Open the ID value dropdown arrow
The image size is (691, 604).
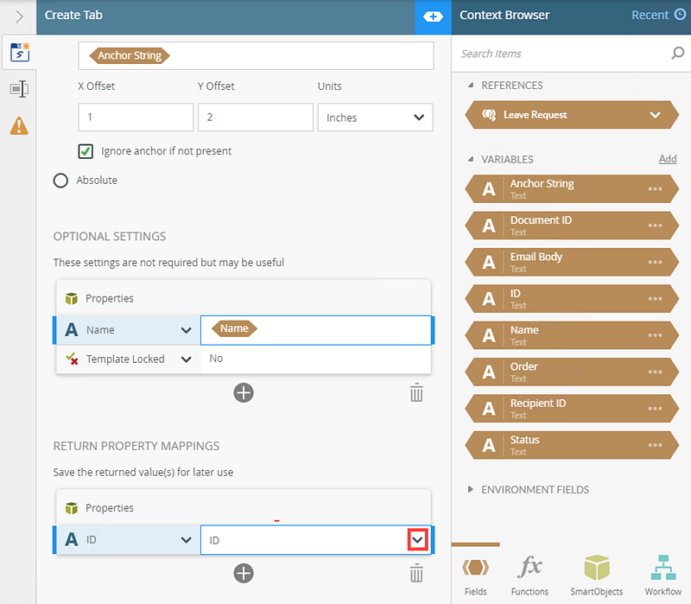417,540
